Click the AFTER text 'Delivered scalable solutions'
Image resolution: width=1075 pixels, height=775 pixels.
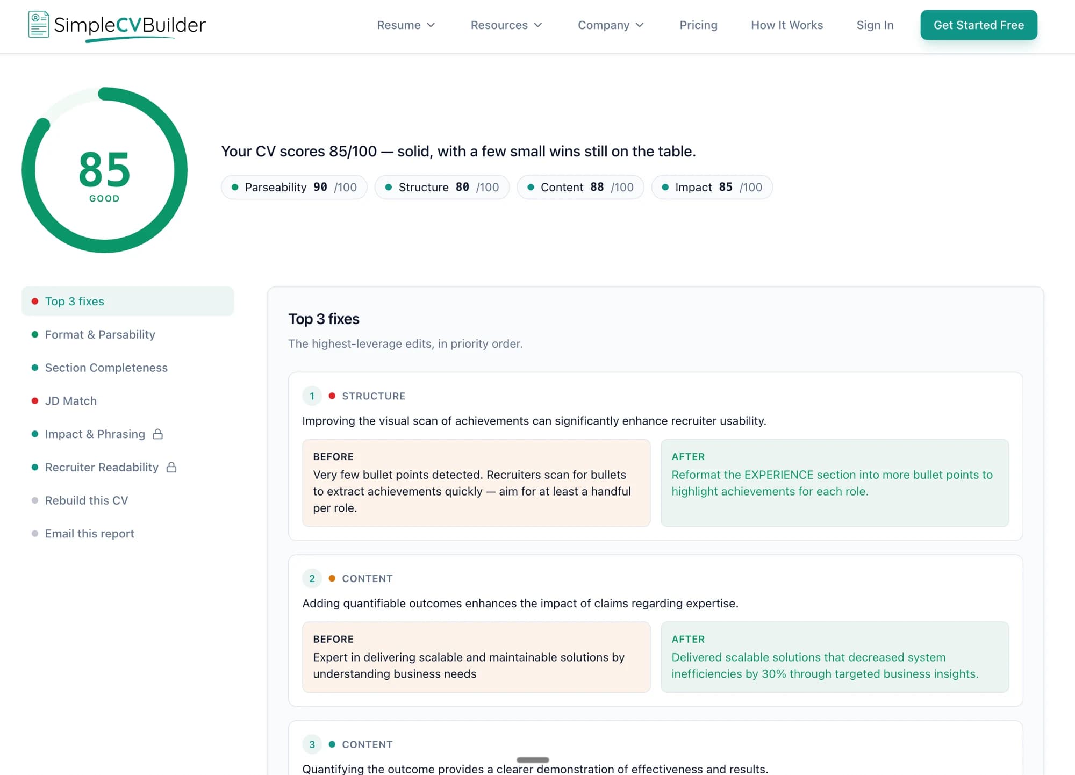pos(825,665)
